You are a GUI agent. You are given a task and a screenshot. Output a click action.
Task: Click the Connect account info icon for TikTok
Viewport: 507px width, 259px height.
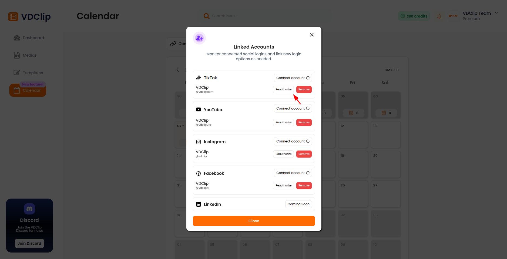308,78
